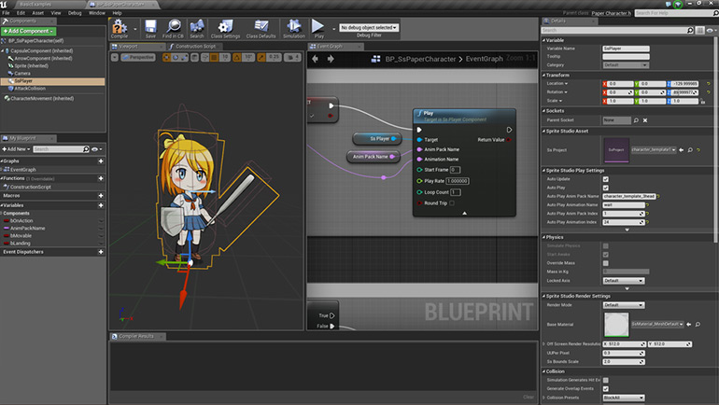This screenshot has width=719, height=405.
Task: Open the Collision Presets dropdown
Action: click(624, 398)
